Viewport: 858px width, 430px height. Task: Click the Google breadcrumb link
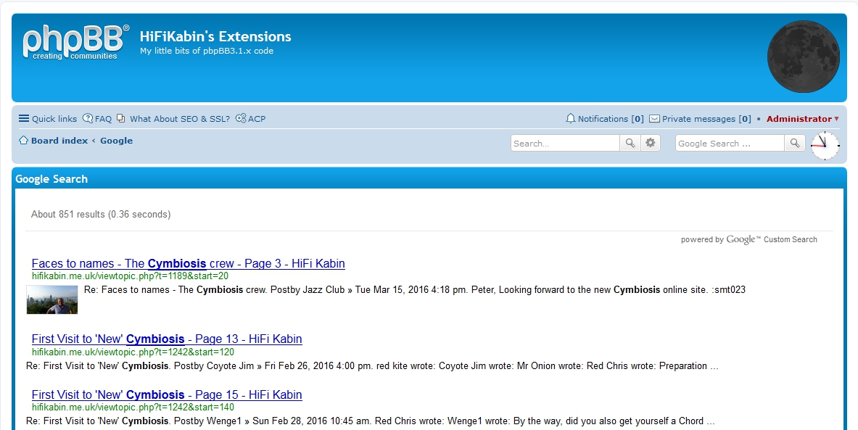pos(116,141)
